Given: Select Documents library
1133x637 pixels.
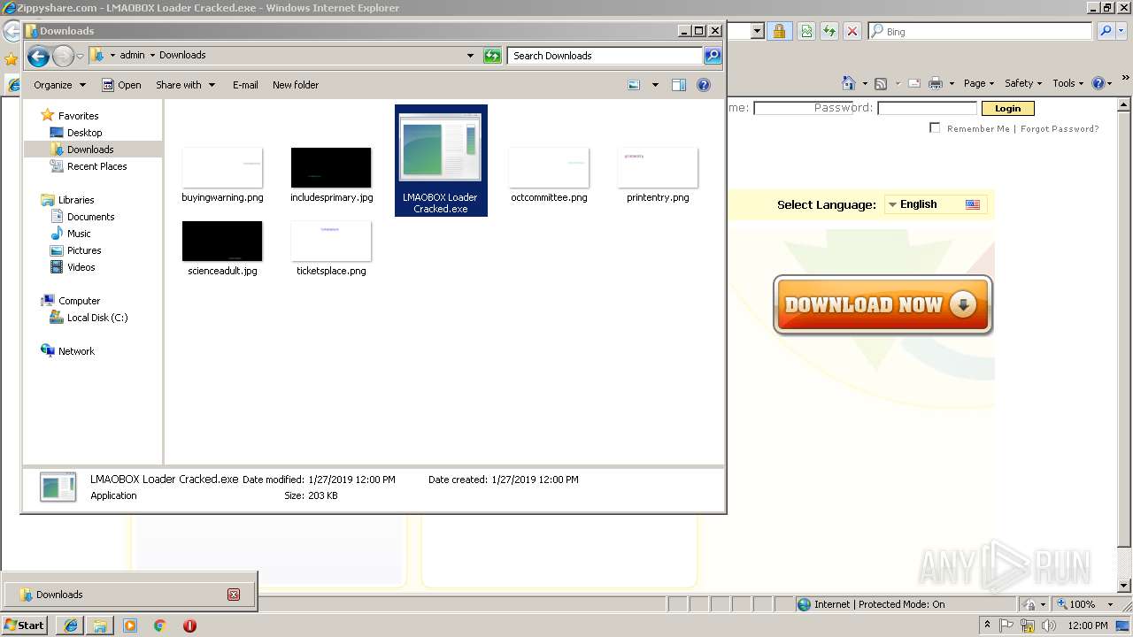Looking at the screenshot, I should tap(90, 217).
